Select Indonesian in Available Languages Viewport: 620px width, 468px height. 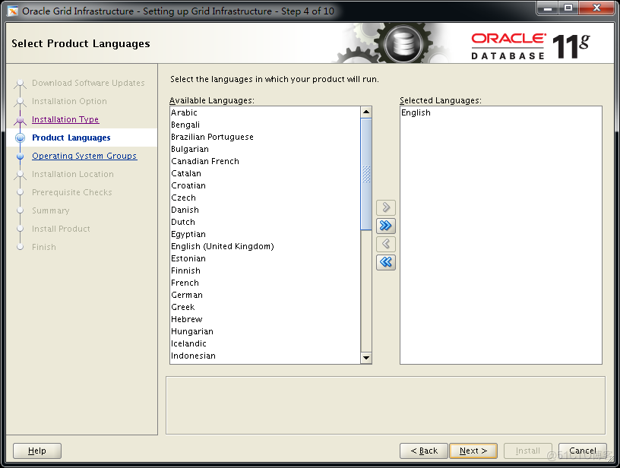tap(265, 356)
